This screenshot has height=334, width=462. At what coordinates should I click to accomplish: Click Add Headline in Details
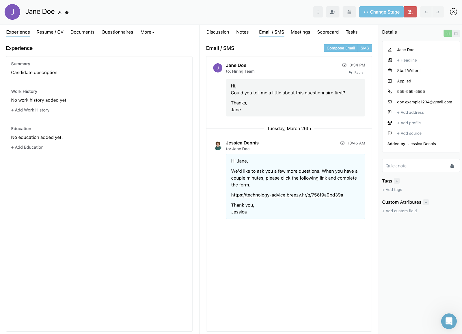point(407,60)
